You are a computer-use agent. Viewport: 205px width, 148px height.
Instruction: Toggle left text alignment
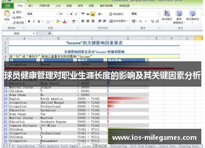(83, 21)
